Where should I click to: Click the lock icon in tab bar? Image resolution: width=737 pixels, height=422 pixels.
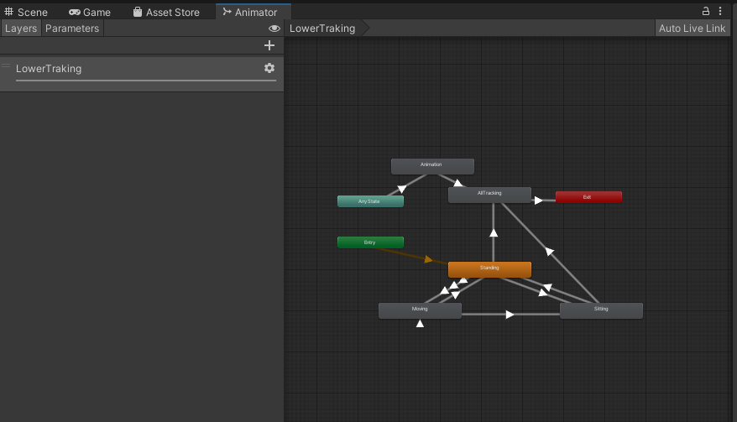click(705, 11)
